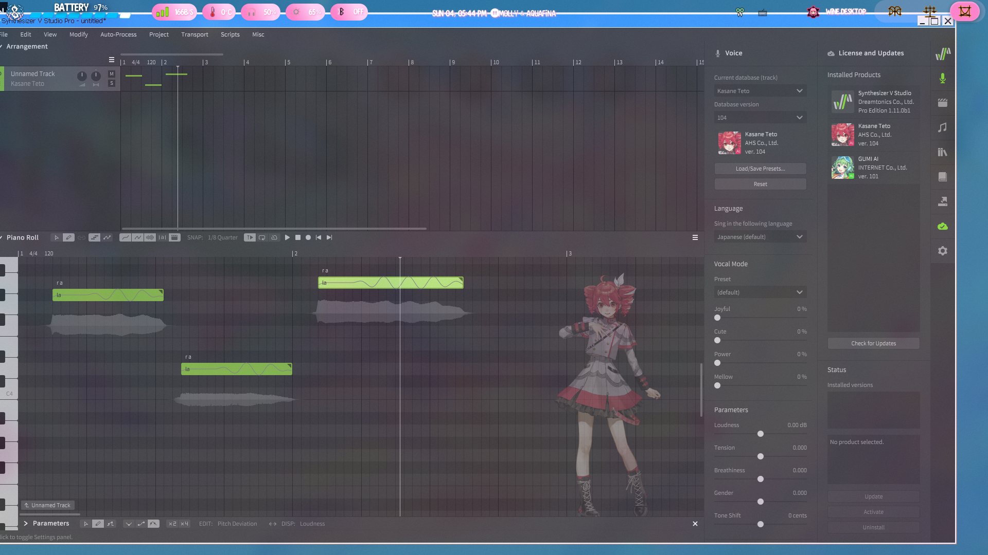Open the License cloud side panel icon

[942, 226]
